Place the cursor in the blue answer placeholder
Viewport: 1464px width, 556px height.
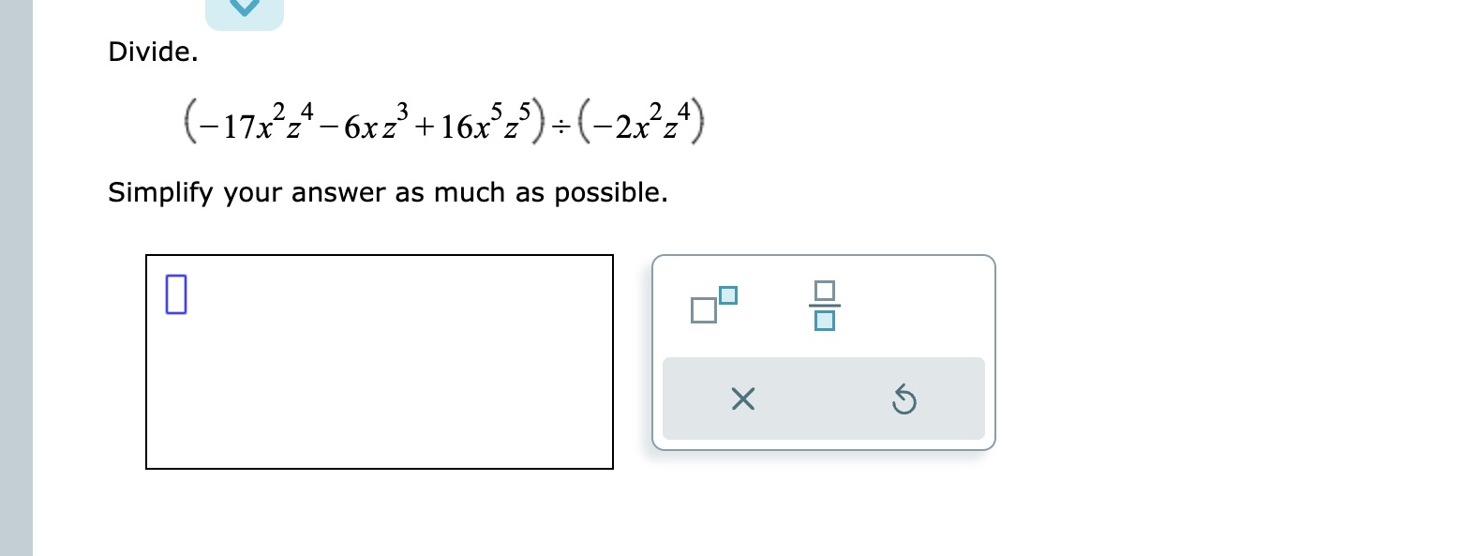coord(175,295)
